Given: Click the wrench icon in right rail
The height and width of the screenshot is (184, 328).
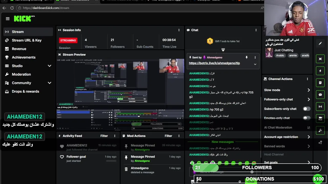Looking at the screenshot, I should (x=320, y=131).
